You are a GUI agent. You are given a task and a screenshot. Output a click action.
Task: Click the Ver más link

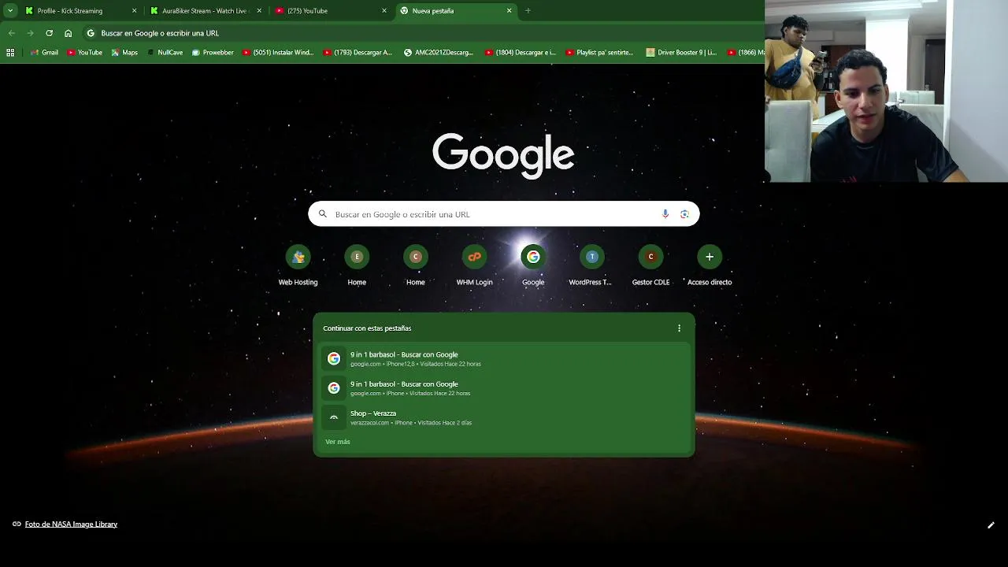(x=338, y=442)
